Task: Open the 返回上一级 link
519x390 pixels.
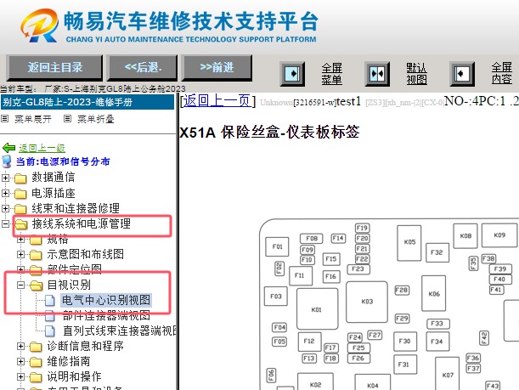Action: [x=42, y=148]
